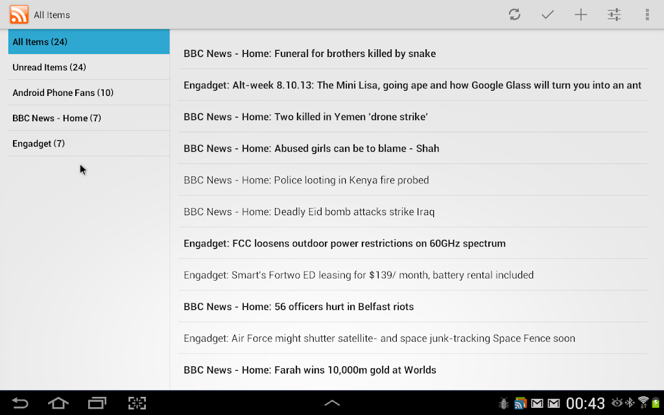The width and height of the screenshot is (664, 415).
Task: Open the Engadget (7) feed
Action: point(89,143)
